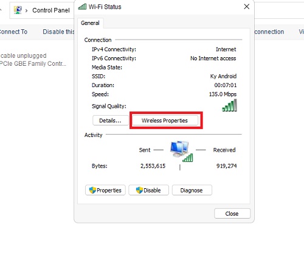Expand the breadcrumb chevron before Control Panel
This screenshot has height=257, width=304.
(26, 10)
